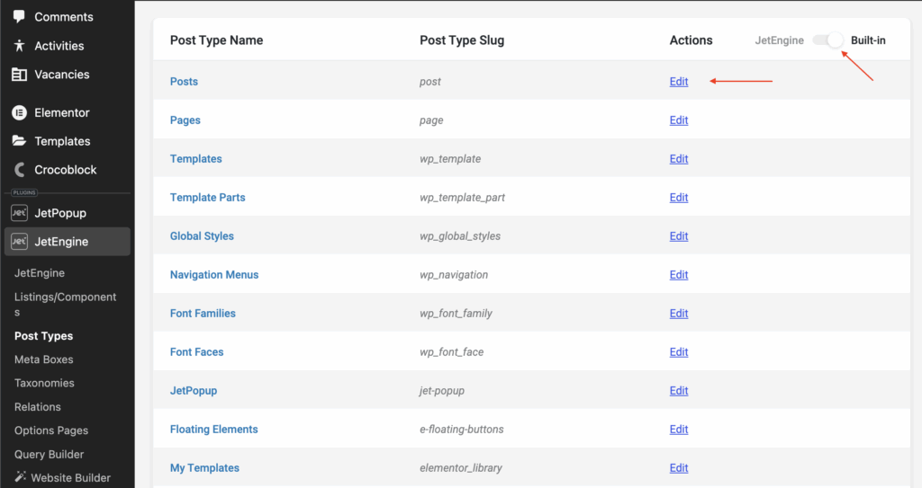Click the Elementor logo icon
The height and width of the screenshot is (488, 922).
(x=20, y=112)
